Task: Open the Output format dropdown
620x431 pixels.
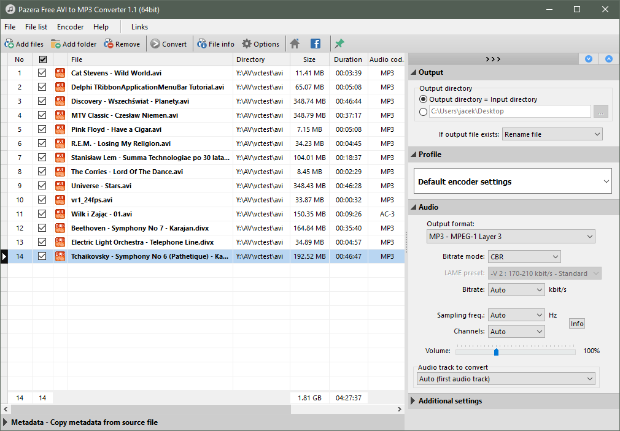Action: coord(511,236)
